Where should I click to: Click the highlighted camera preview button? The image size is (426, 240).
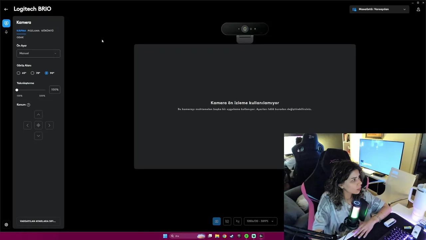(x=217, y=221)
